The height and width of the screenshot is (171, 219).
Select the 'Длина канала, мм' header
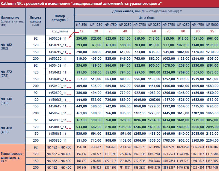pyautogui.click(x=147, y=11)
